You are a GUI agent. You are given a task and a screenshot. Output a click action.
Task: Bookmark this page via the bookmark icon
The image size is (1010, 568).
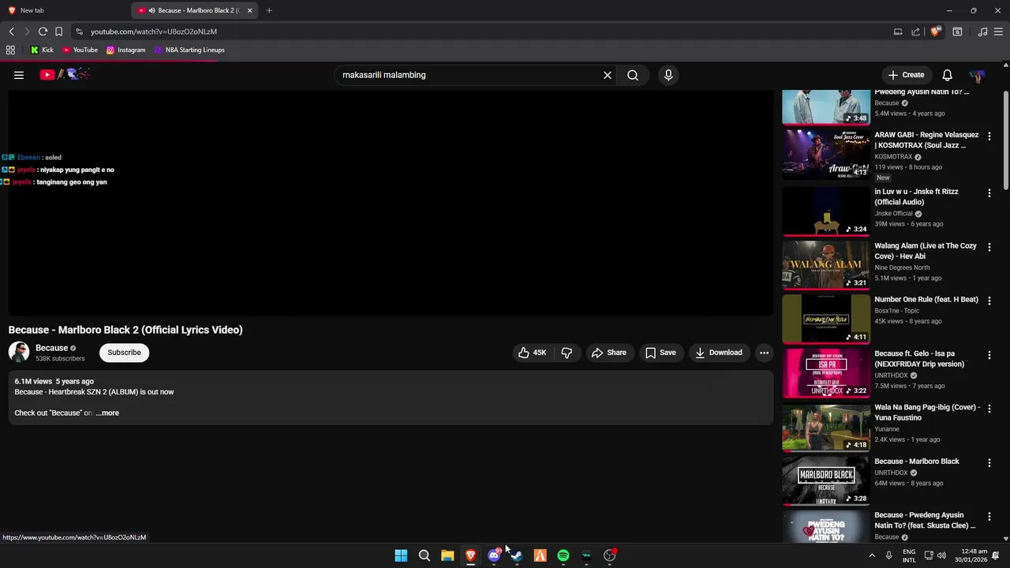tap(58, 32)
